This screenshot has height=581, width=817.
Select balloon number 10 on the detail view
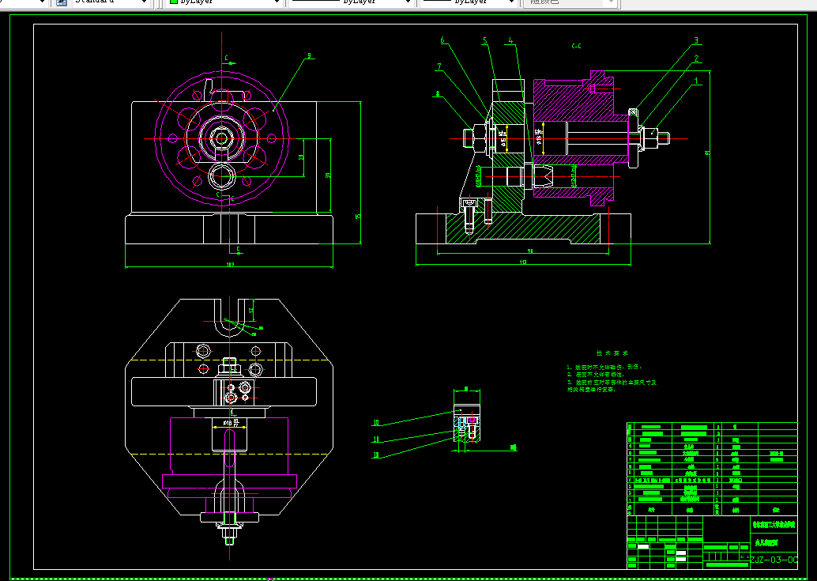375,423
